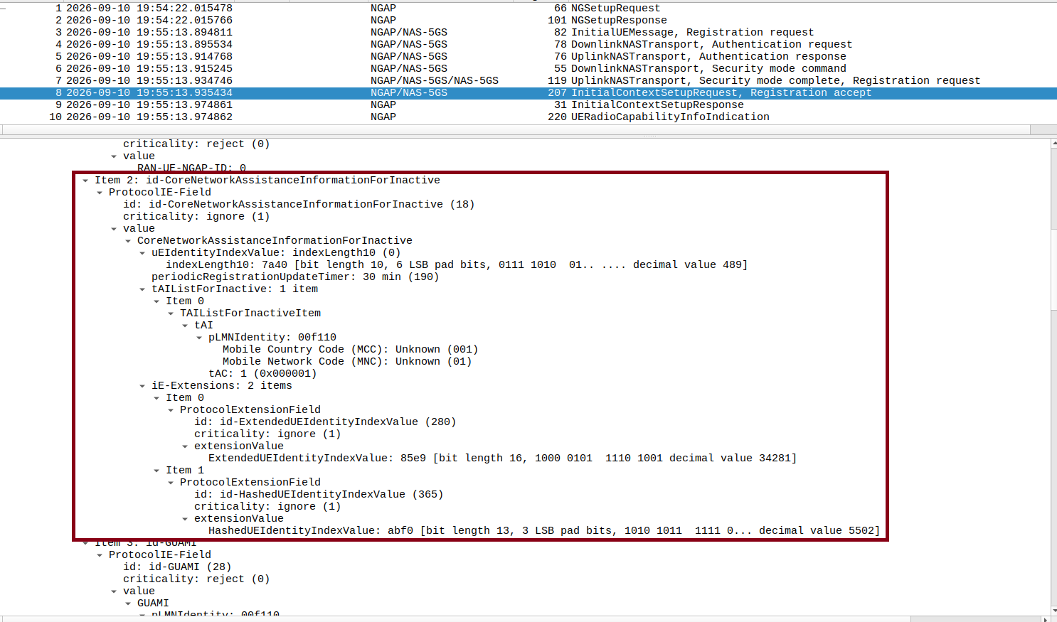Collapse the TAIListForInactiveItem node

click(x=171, y=313)
